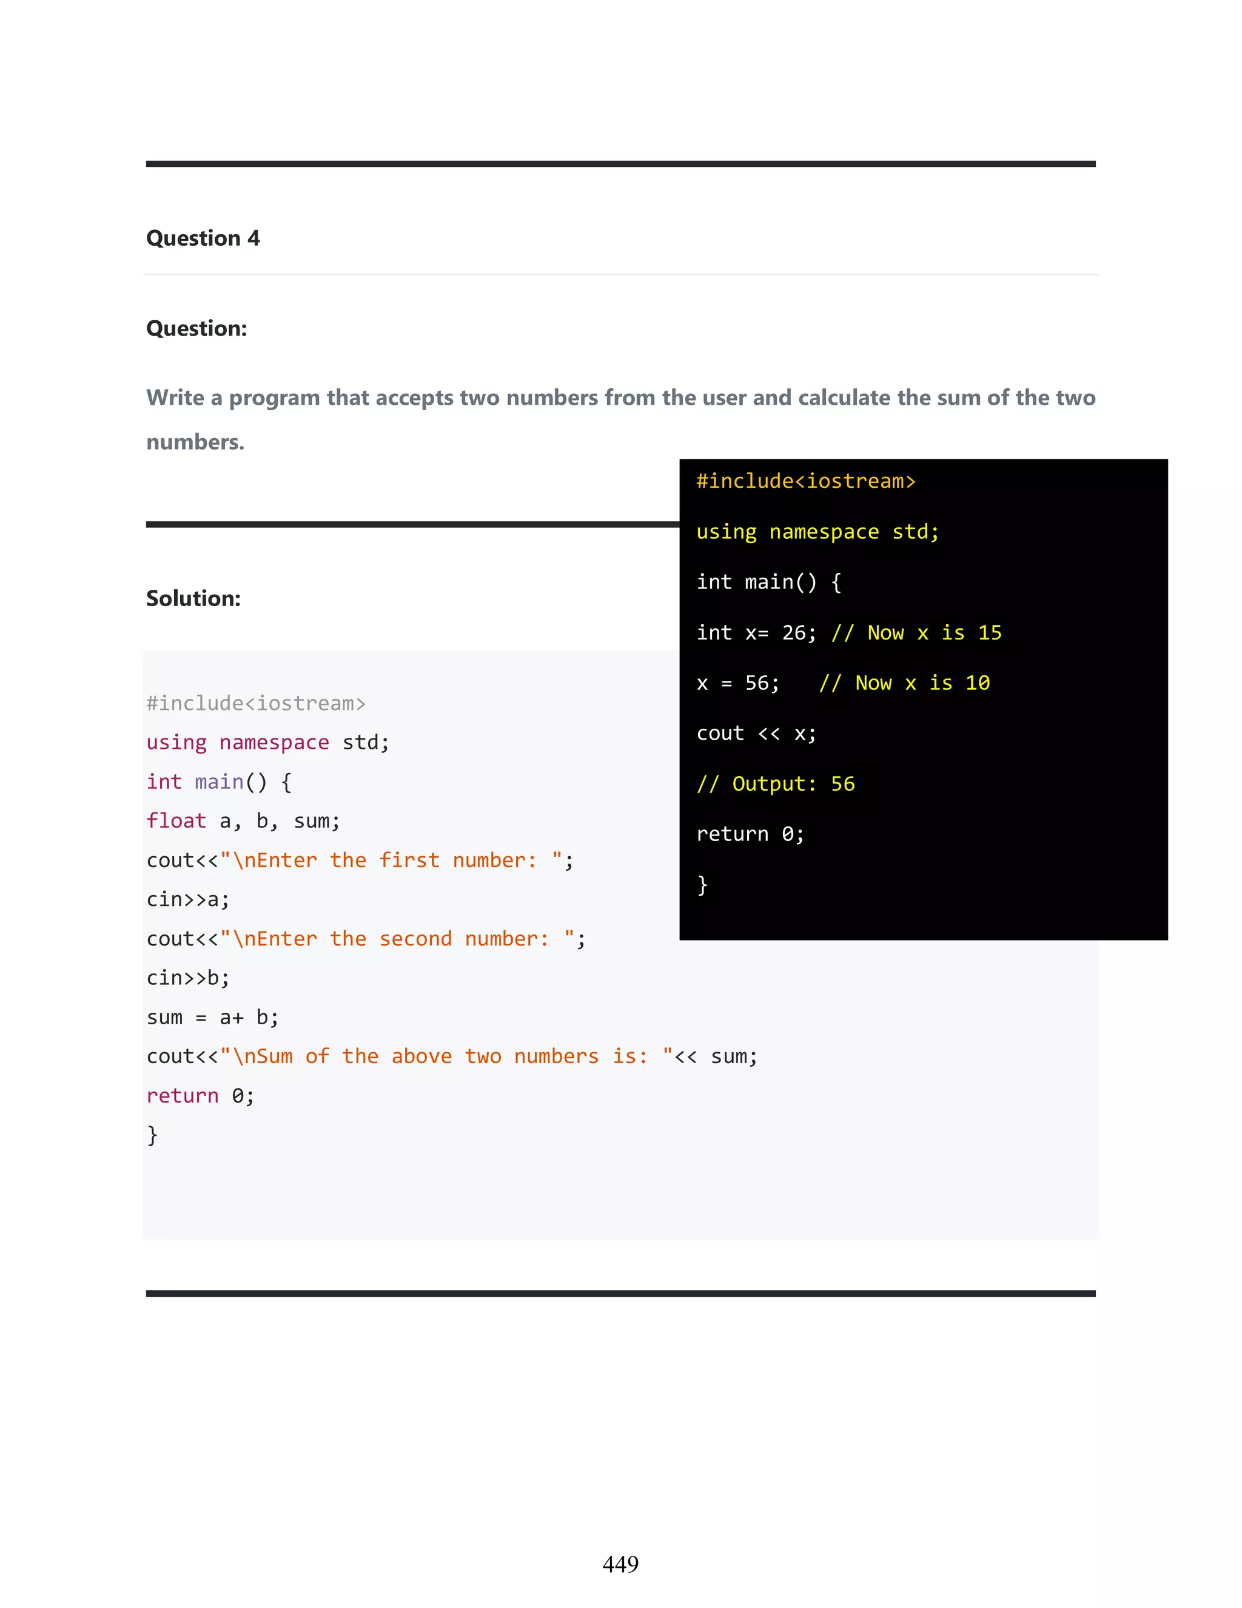Click the 'cout << x;' line
The width and height of the screenshot is (1242, 1608).
pos(757,734)
